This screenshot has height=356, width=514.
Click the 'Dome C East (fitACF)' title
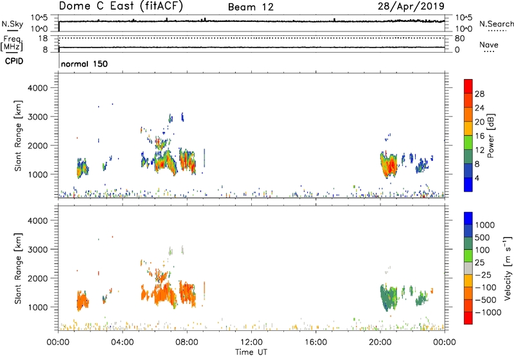tap(121, 6)
